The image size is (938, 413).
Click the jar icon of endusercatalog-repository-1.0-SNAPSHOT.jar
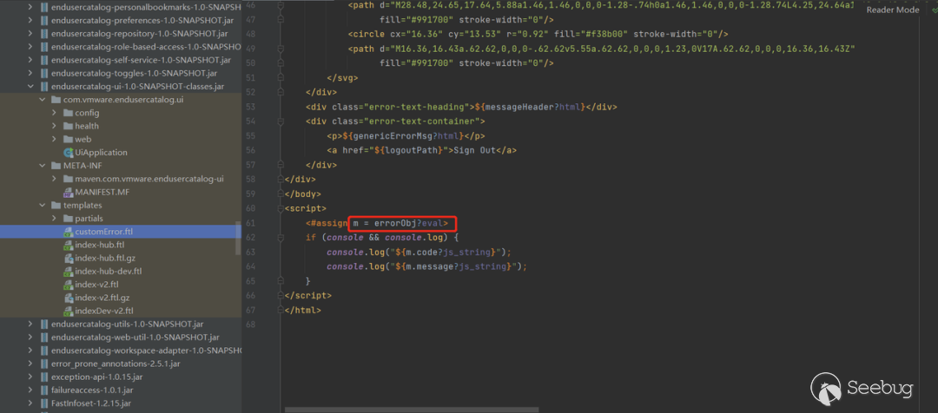coord(43,34)
